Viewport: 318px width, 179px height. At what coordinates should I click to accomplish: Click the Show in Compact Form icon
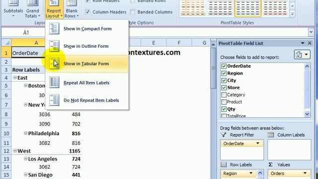(x=54, y=28)
